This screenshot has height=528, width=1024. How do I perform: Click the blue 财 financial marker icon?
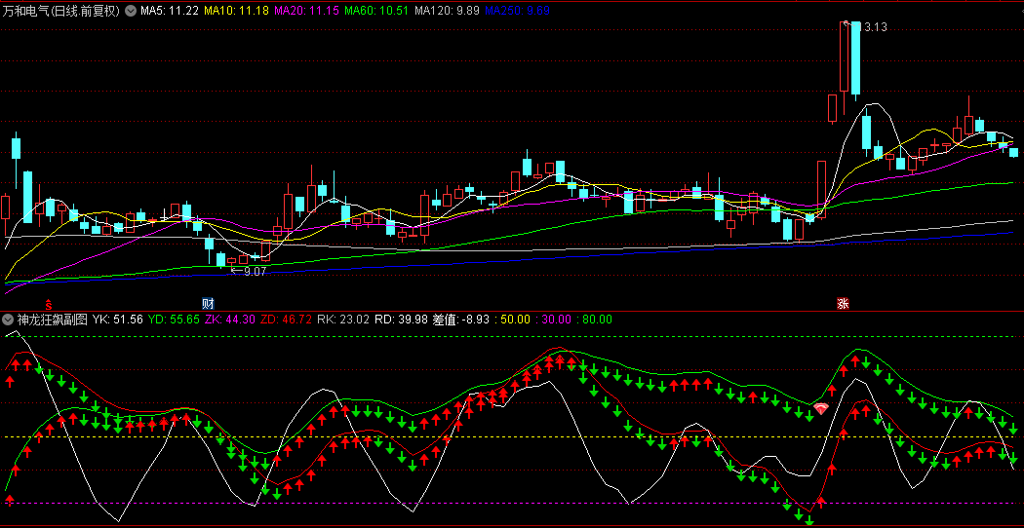coord(207,303)
